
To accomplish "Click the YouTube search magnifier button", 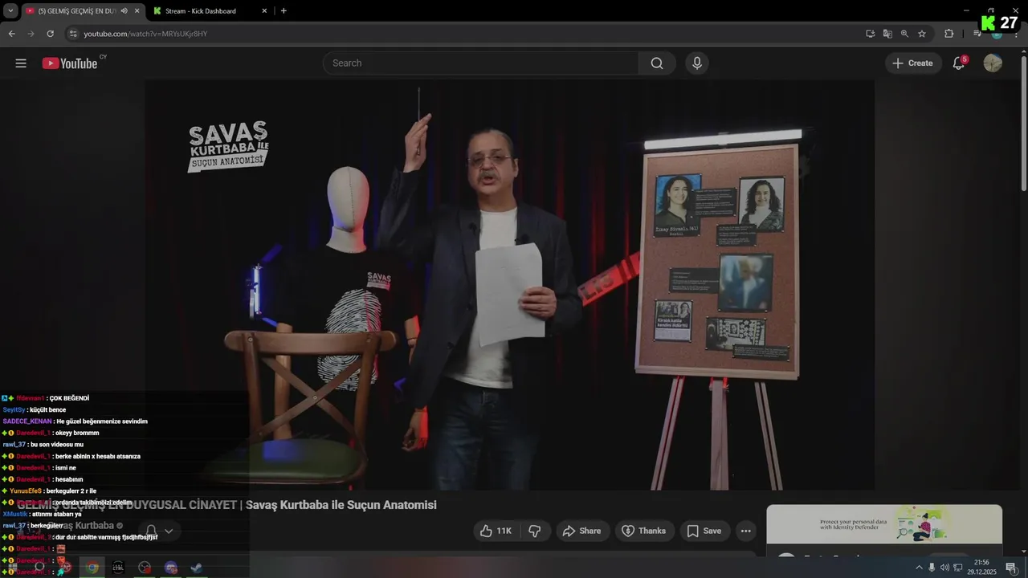I will (x=657, y=63).
